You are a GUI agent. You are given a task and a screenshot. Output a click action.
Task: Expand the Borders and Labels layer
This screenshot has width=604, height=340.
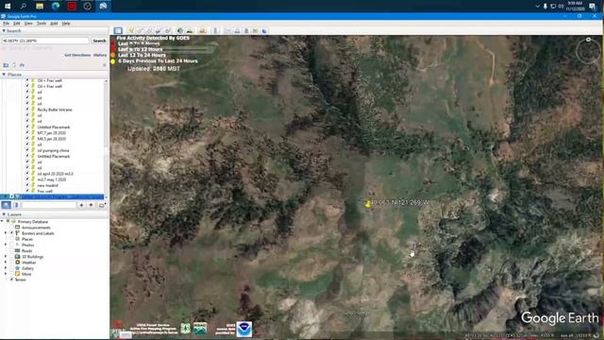6,233
